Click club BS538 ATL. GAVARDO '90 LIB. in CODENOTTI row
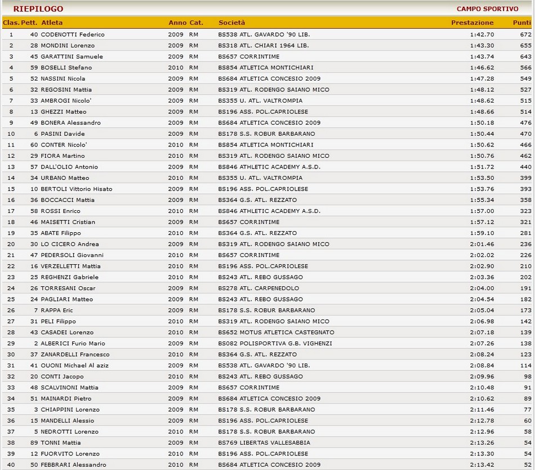Screen dimensions: 535x470 click(264, 34)
